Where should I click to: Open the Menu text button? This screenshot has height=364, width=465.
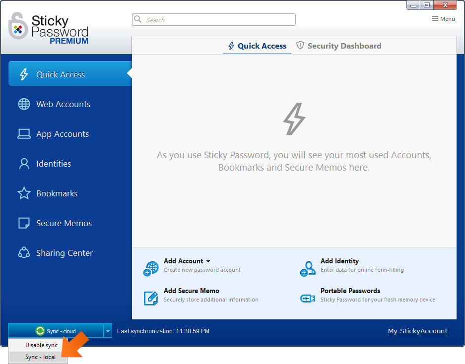click(448, 19)
